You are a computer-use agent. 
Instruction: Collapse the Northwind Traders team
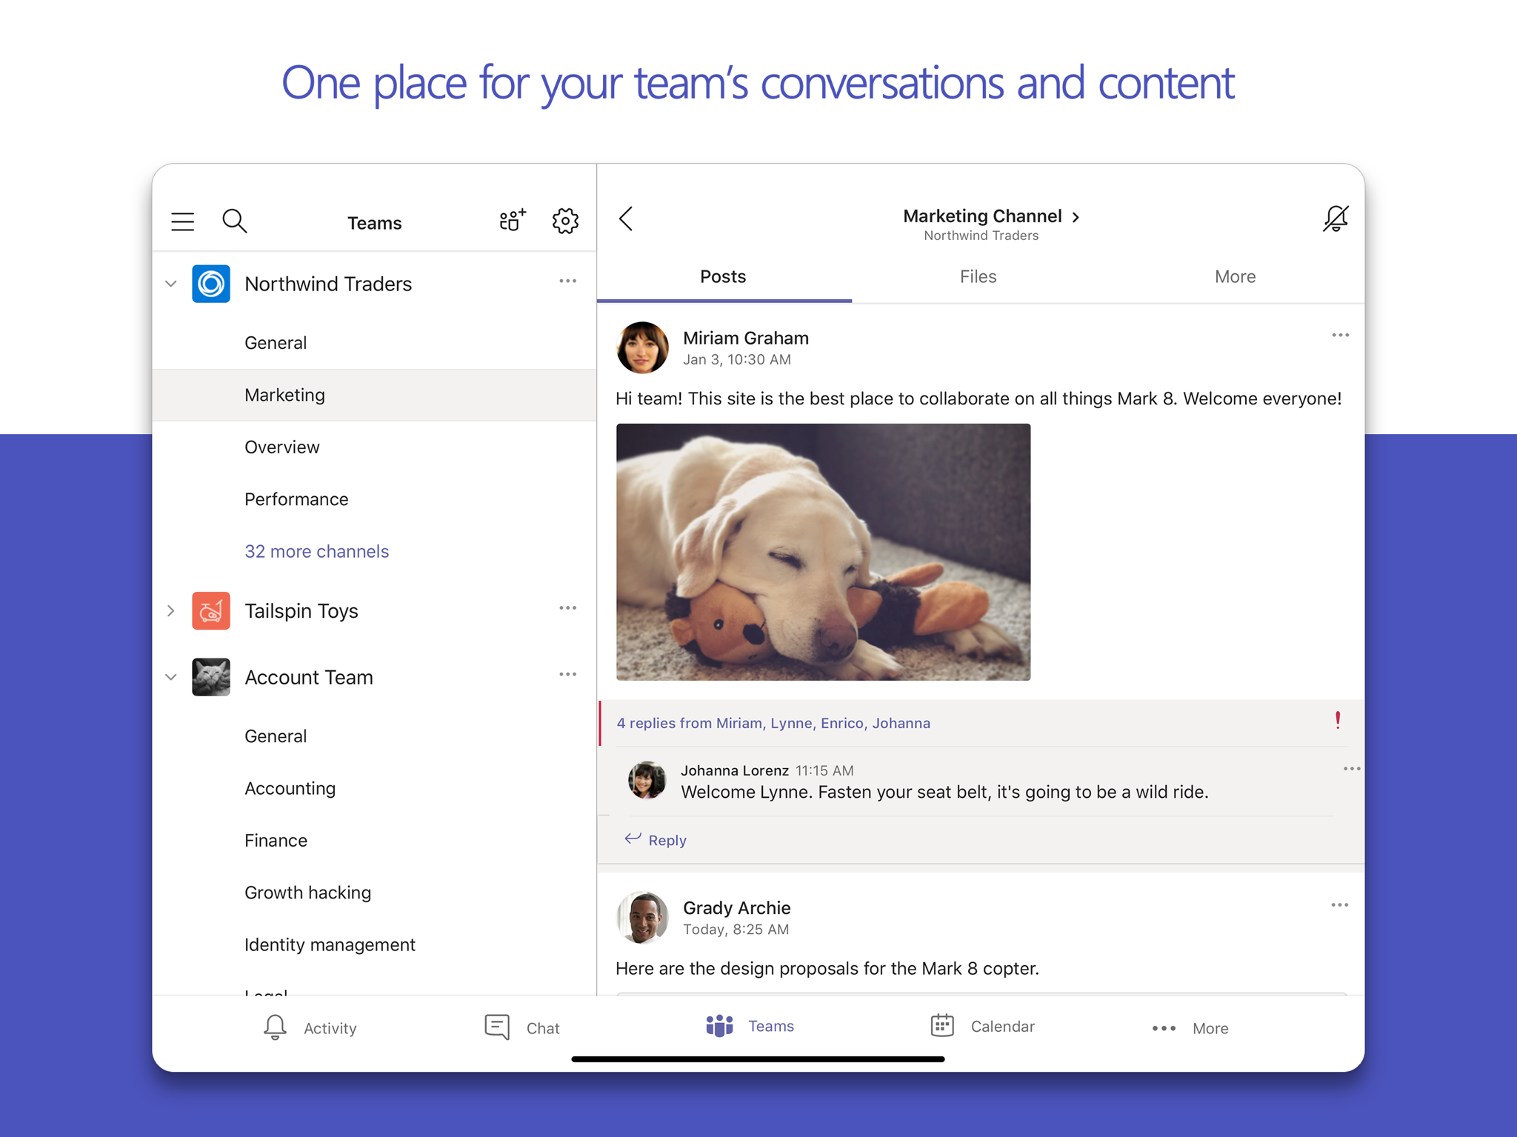pyautogui.click(x=171, y=284)
